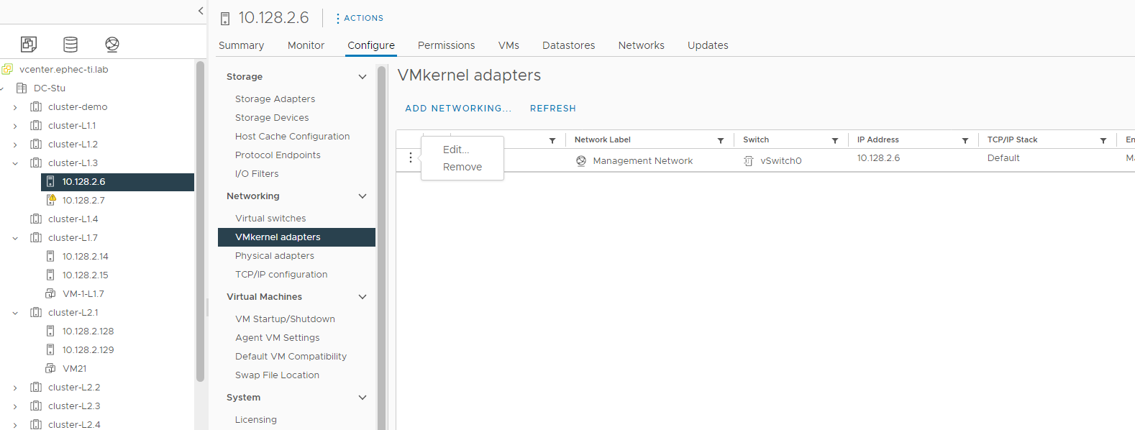The width and height of the screenshot is (1135, 430).
Task: Choose Edit... from the context menu
Action: pyautogui.click(x=456, y=150)
